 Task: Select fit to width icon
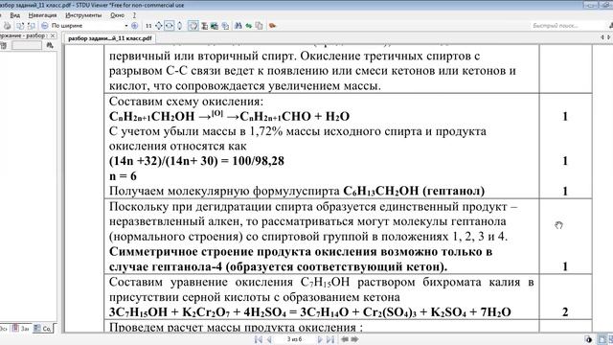[169, 26]
